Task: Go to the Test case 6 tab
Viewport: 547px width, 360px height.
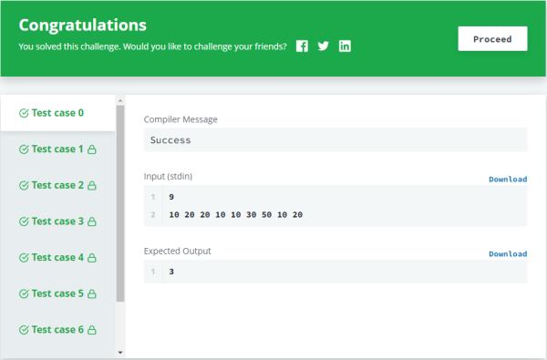Action: pyautogui.click(x=58, y=330)
